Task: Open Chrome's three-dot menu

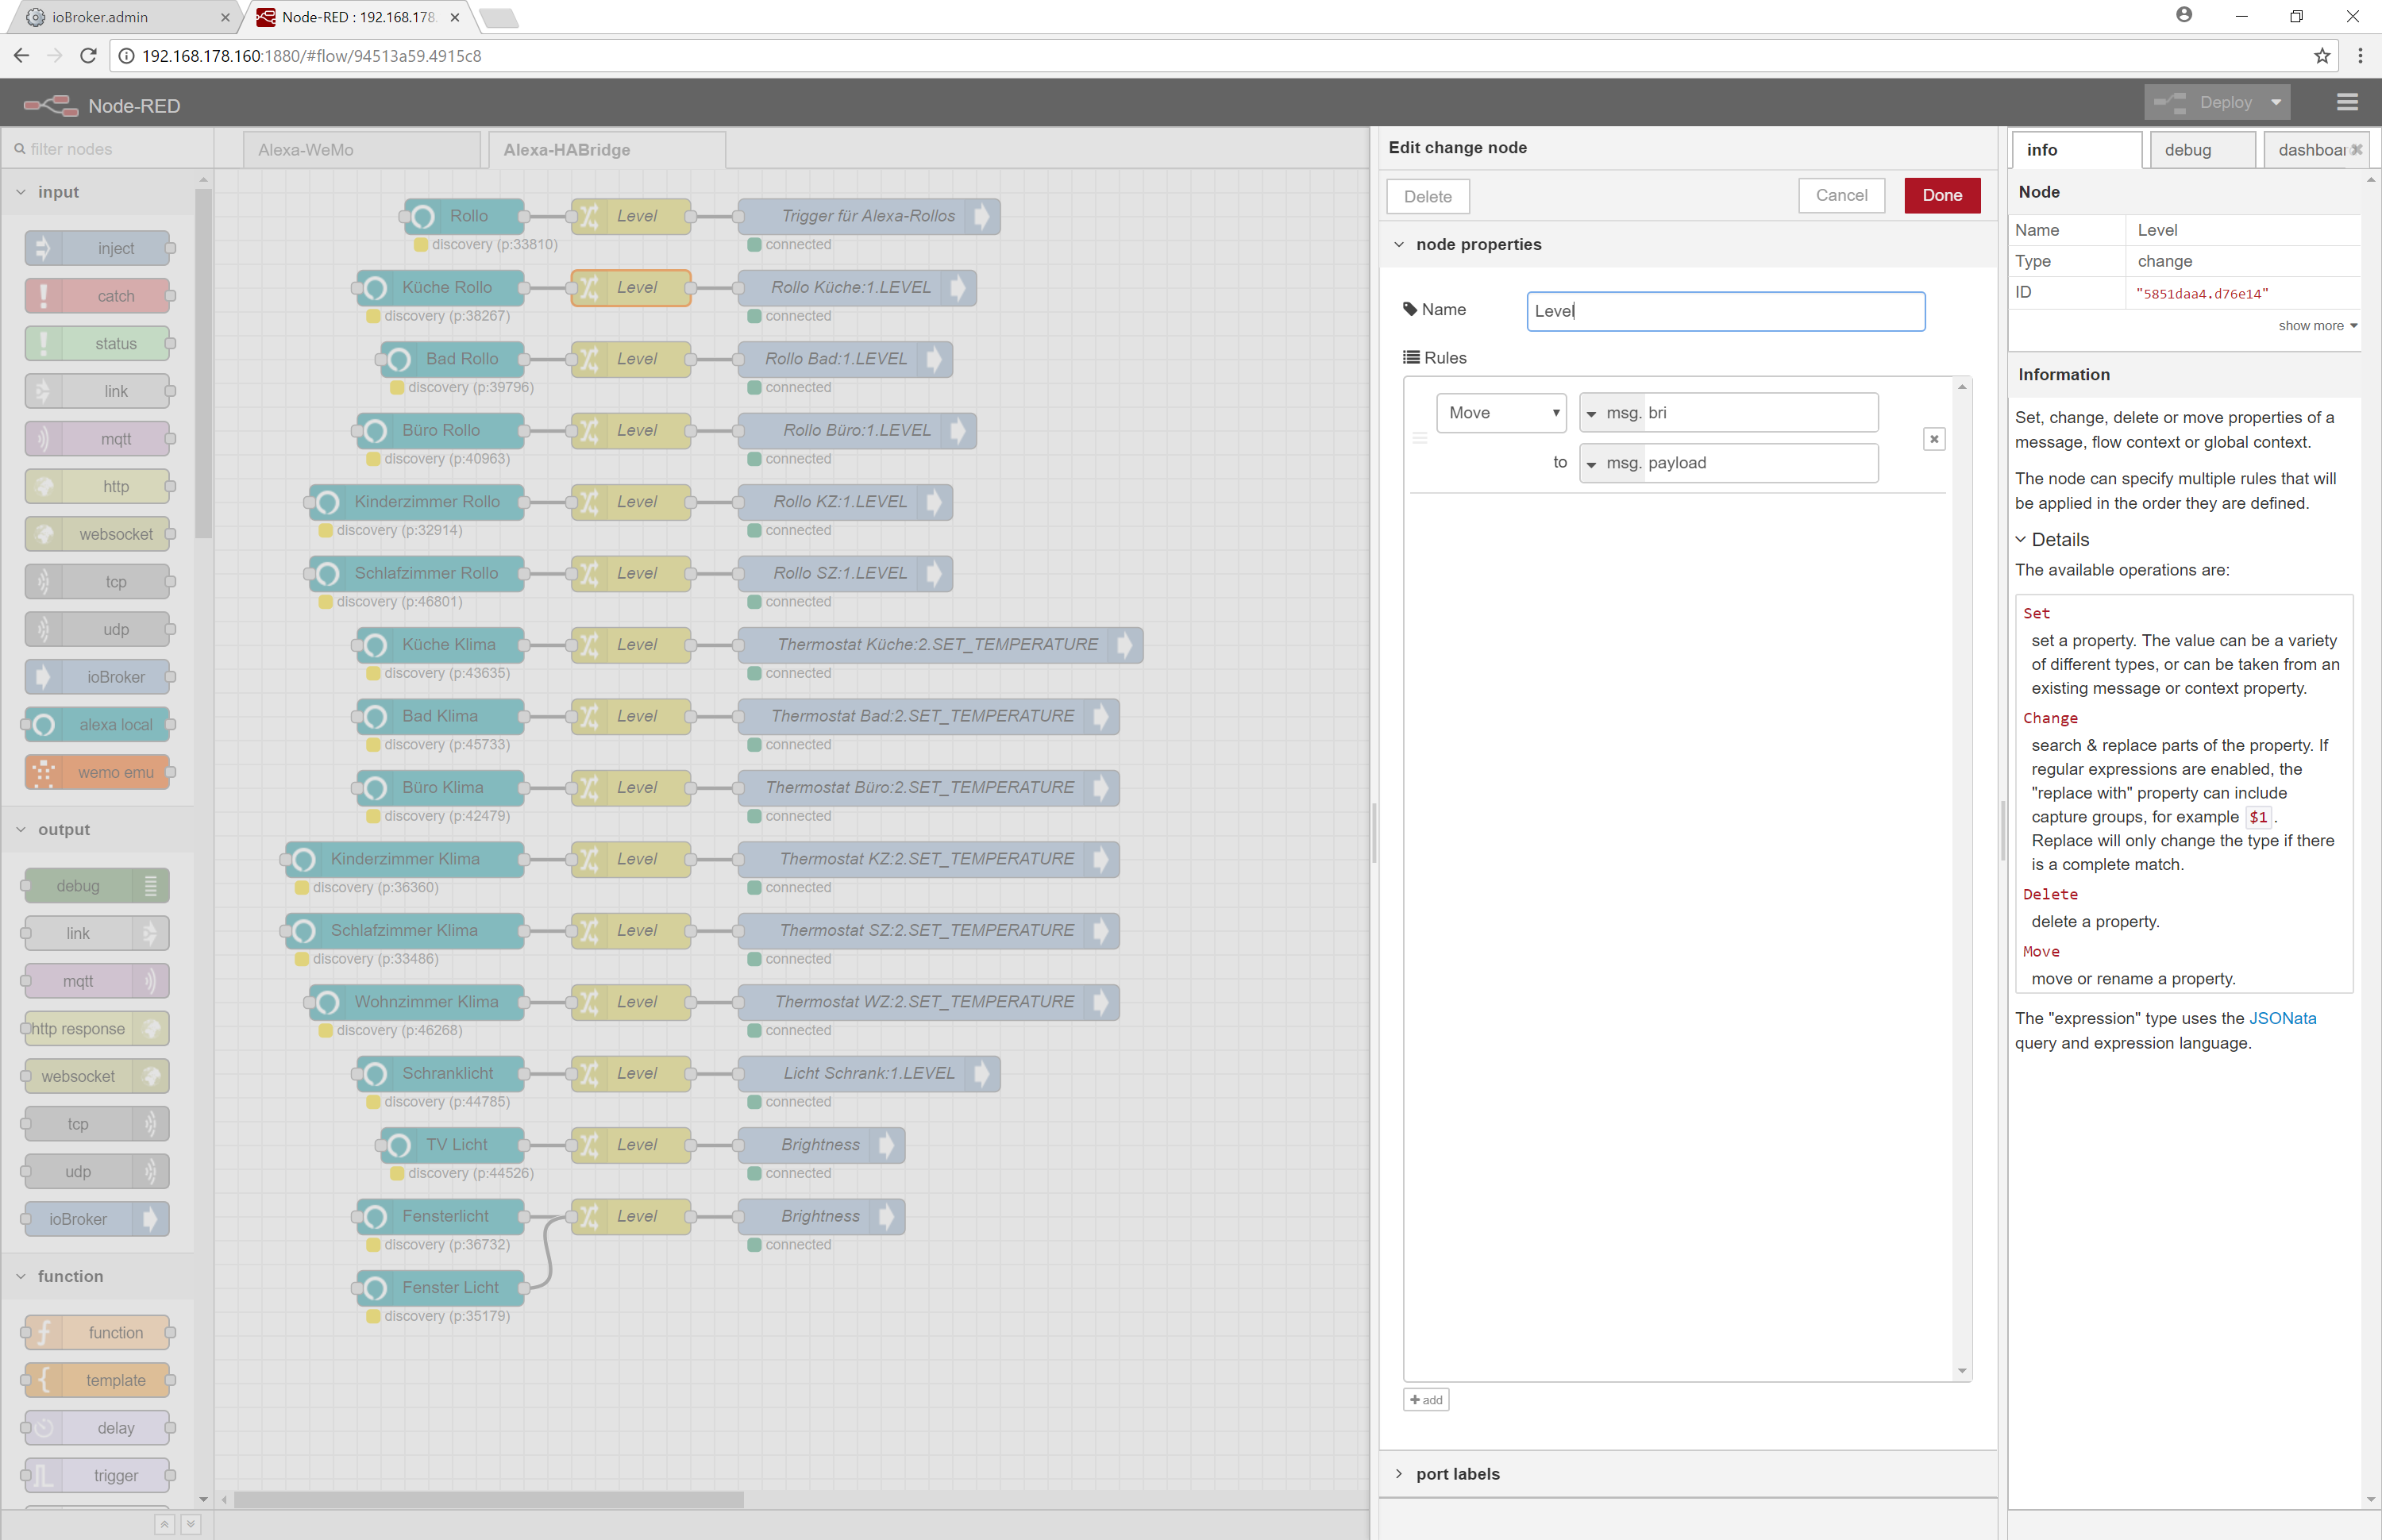Action: tap(2360, 56)
